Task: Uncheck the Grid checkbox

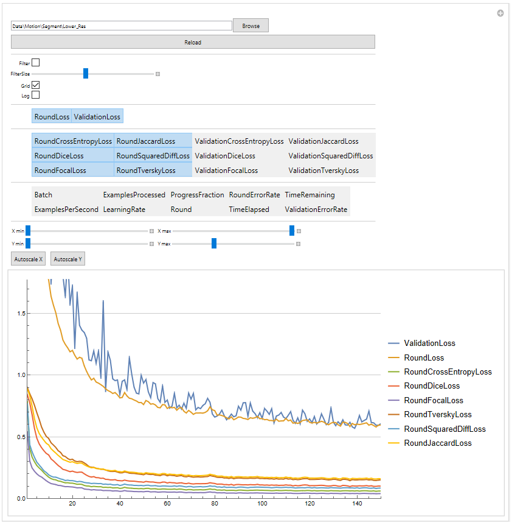Action: pos(35,85)
